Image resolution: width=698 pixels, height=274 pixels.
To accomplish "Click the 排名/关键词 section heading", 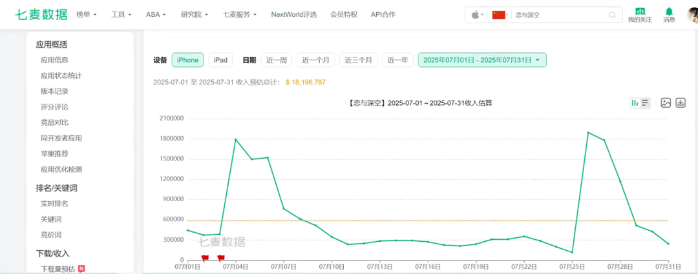I will pos(56,188).
